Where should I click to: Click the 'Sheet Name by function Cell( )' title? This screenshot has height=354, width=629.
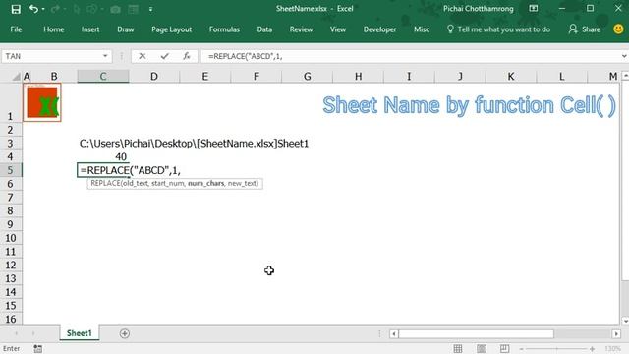[469, 105]
